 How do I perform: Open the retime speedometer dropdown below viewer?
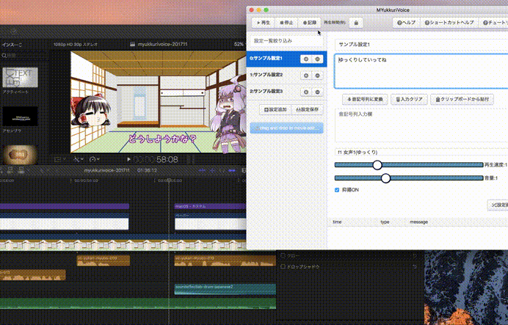(x=95, y=159)
